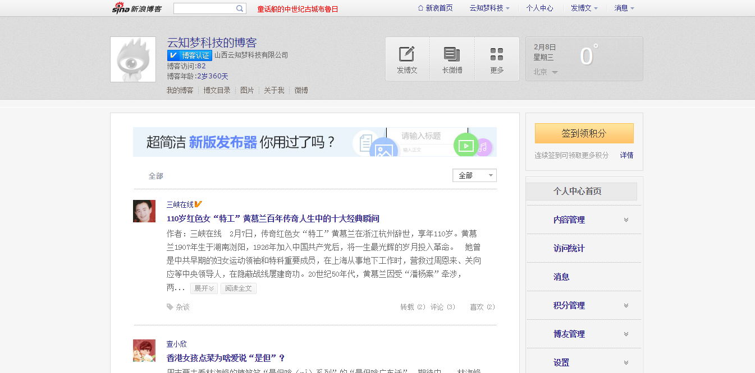755x373 pixels.
Task: Click the 杂谈 tag link
Action: click(183, 307)
